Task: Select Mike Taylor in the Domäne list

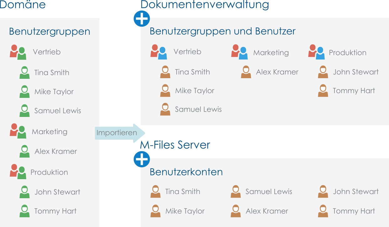Action: point(54,92)
